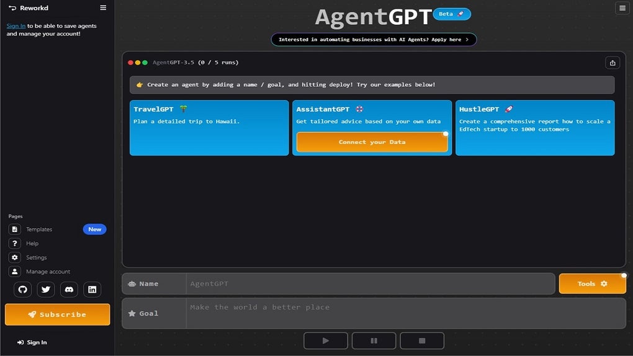Click the stop agent button
633x356 pixels.
422,340
